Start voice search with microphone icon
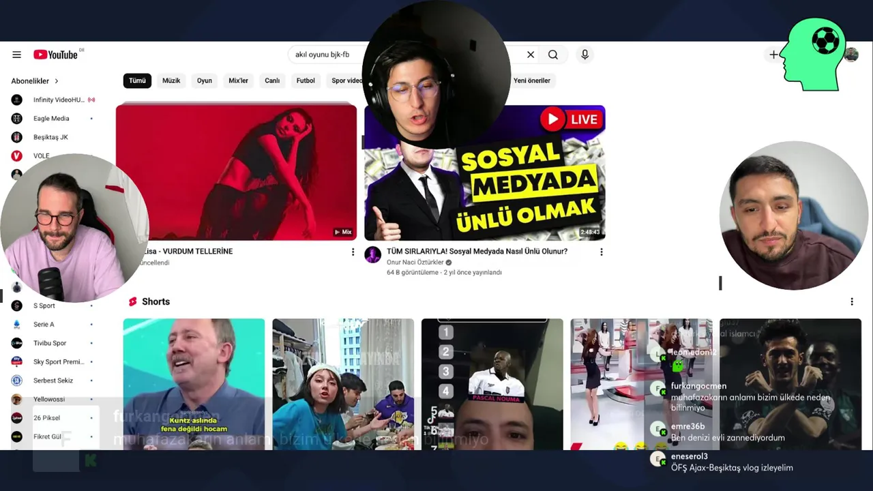This screenshot has width=873, height=491. (585, 55)
